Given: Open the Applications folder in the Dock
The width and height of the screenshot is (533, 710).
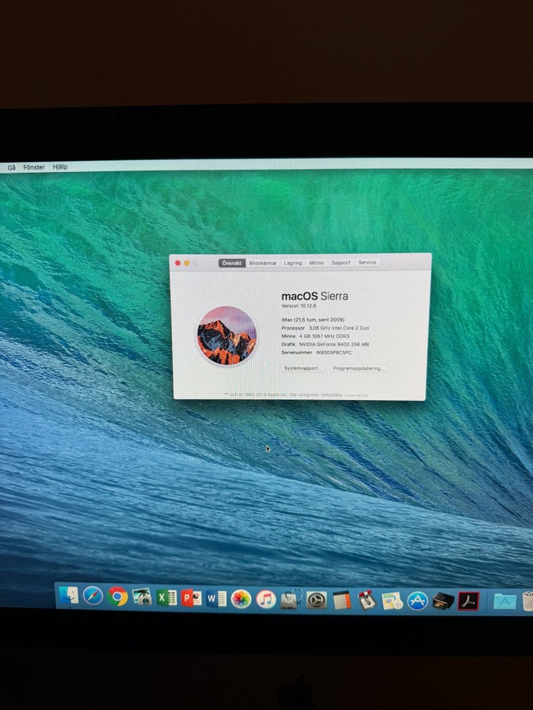Looking at the screenshot, I should point(505,601).
